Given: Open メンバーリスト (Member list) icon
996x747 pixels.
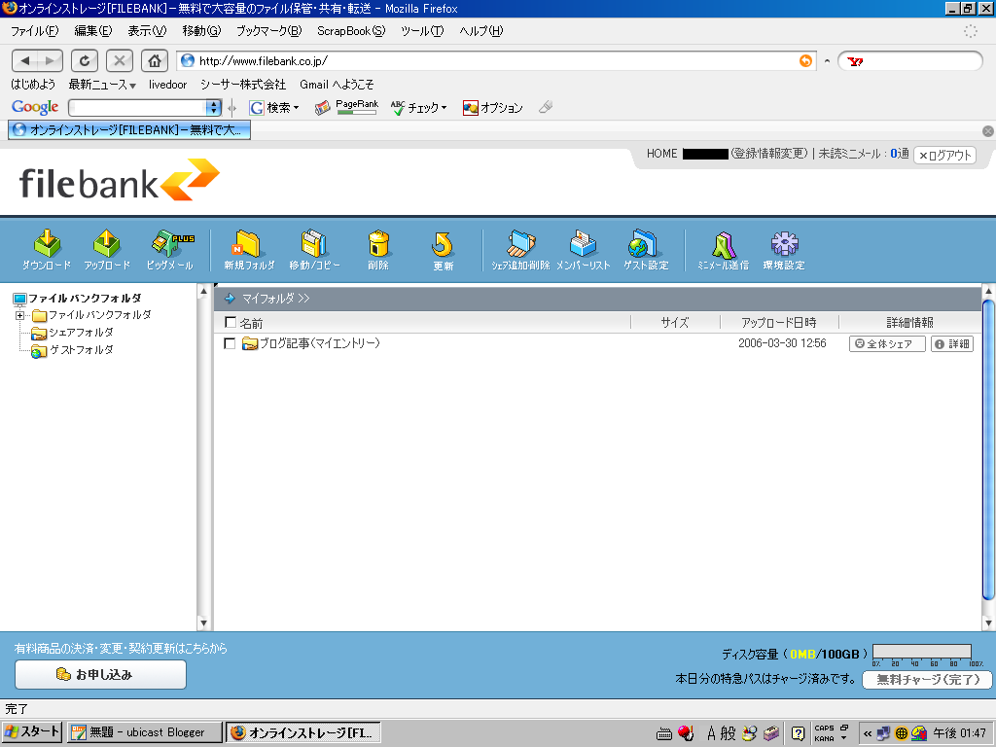Looking at the screenshot, I should 584,249.
